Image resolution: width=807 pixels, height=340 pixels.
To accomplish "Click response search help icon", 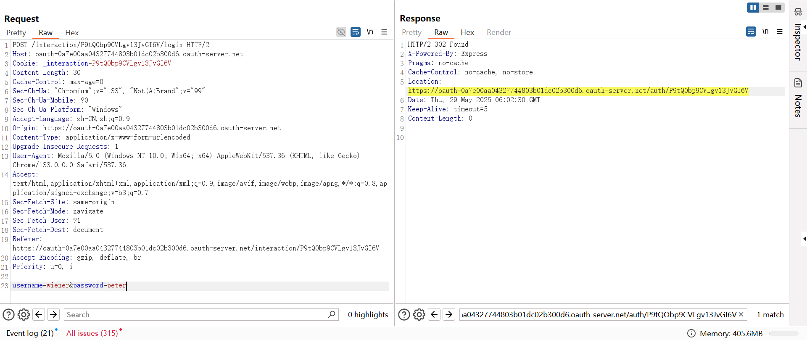I will (x=404, y=314).
